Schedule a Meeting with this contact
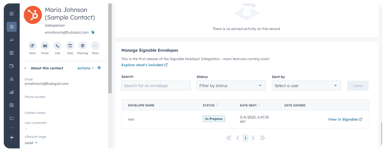Screen dimensions: 386x151 pos(83,46)
